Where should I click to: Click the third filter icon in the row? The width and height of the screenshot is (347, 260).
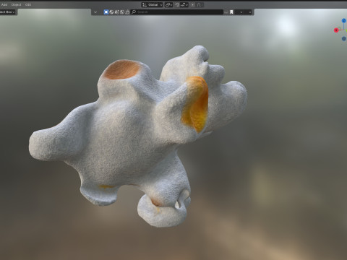(116, 12)
